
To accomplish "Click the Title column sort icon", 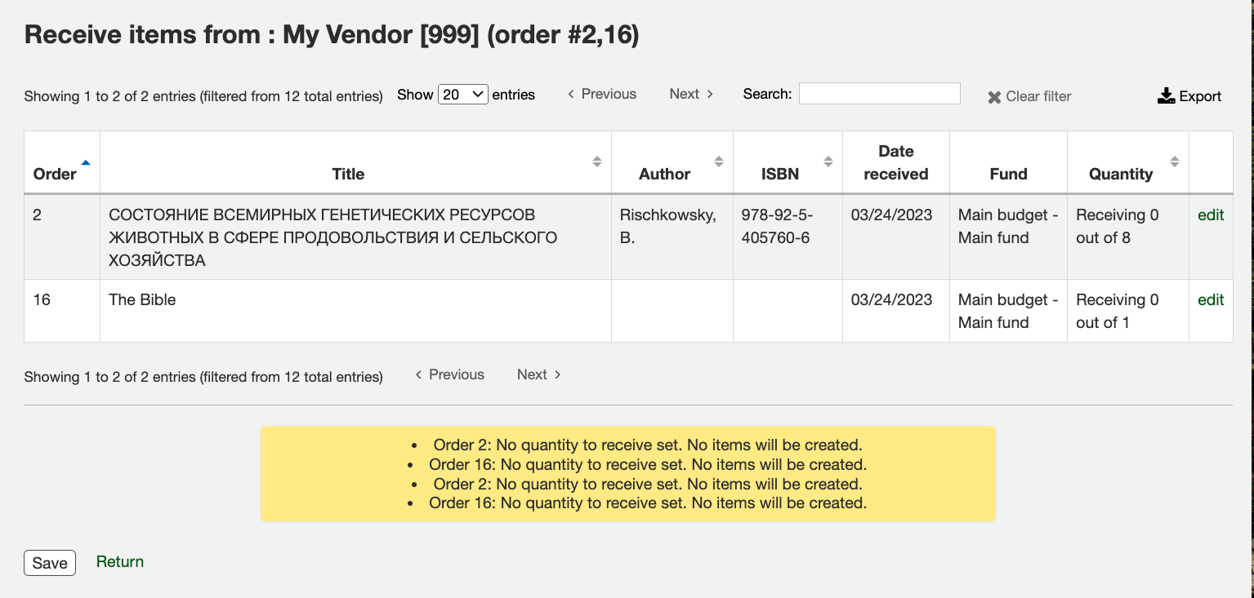I will pos(597,162).
